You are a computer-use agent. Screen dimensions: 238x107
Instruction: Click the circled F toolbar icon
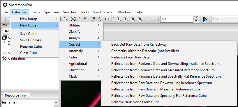126,19
